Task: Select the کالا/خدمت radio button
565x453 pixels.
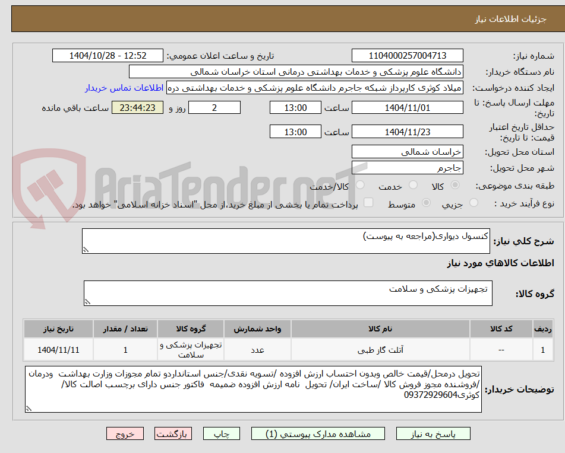Action: (360, 185)
